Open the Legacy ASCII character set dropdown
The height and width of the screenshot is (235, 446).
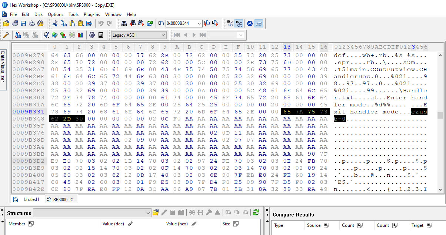point(139,35)
